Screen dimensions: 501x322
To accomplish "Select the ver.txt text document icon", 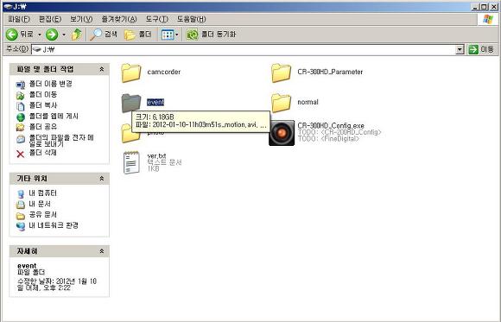I will pyautogui.click(x=131, y=162).
